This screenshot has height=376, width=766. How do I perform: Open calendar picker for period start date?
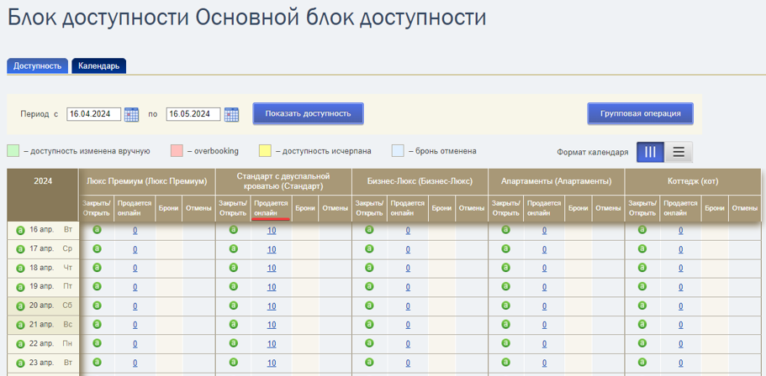click(x=131, y=115)
